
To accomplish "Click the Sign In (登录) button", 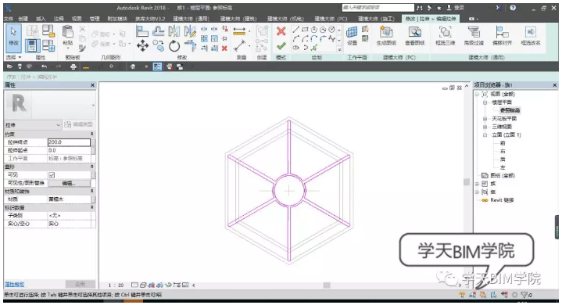I will [456, 8].
